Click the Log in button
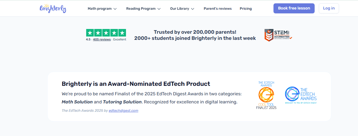Viewport: 358px width, 136px height. point(329,8)
